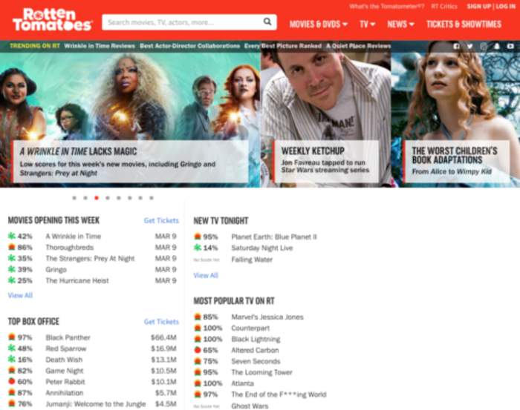Click fresh tomato icon beside Thoroughbreds
Viewport: 520px width, 410px height.
[12, 247]
